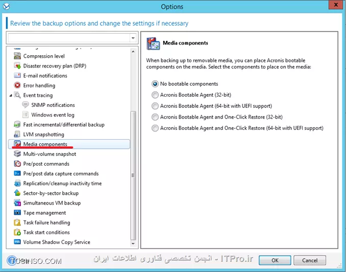Select Windows event log entry
This screenshot has height=272, width=346.
[53, 115]
